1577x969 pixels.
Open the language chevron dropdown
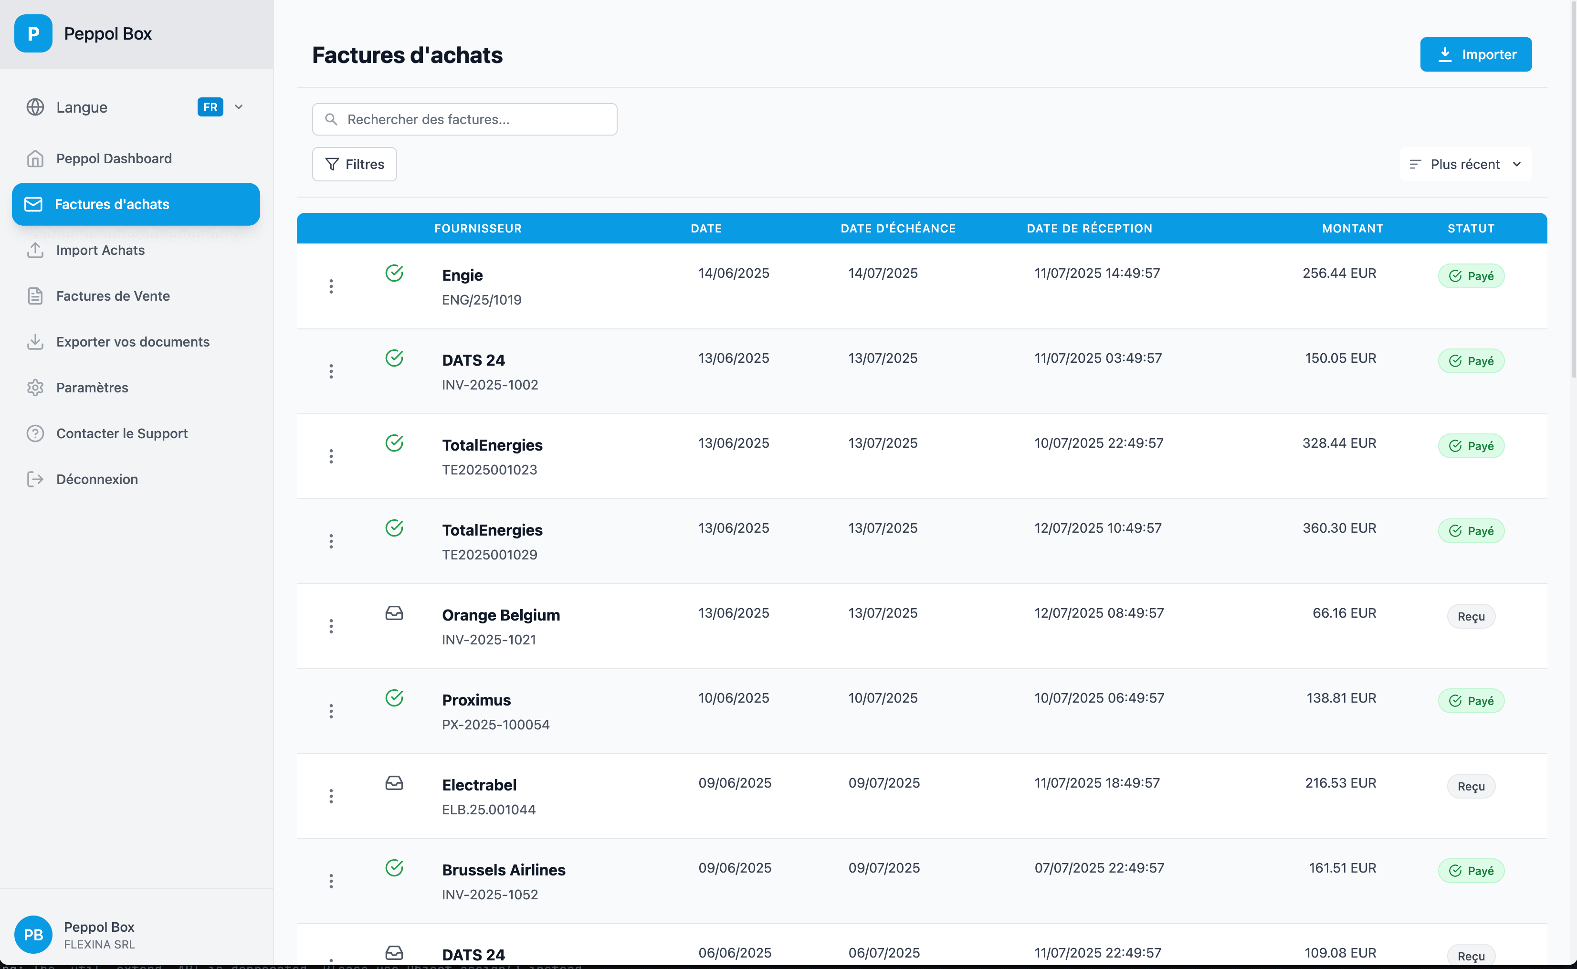pos(238,107)
